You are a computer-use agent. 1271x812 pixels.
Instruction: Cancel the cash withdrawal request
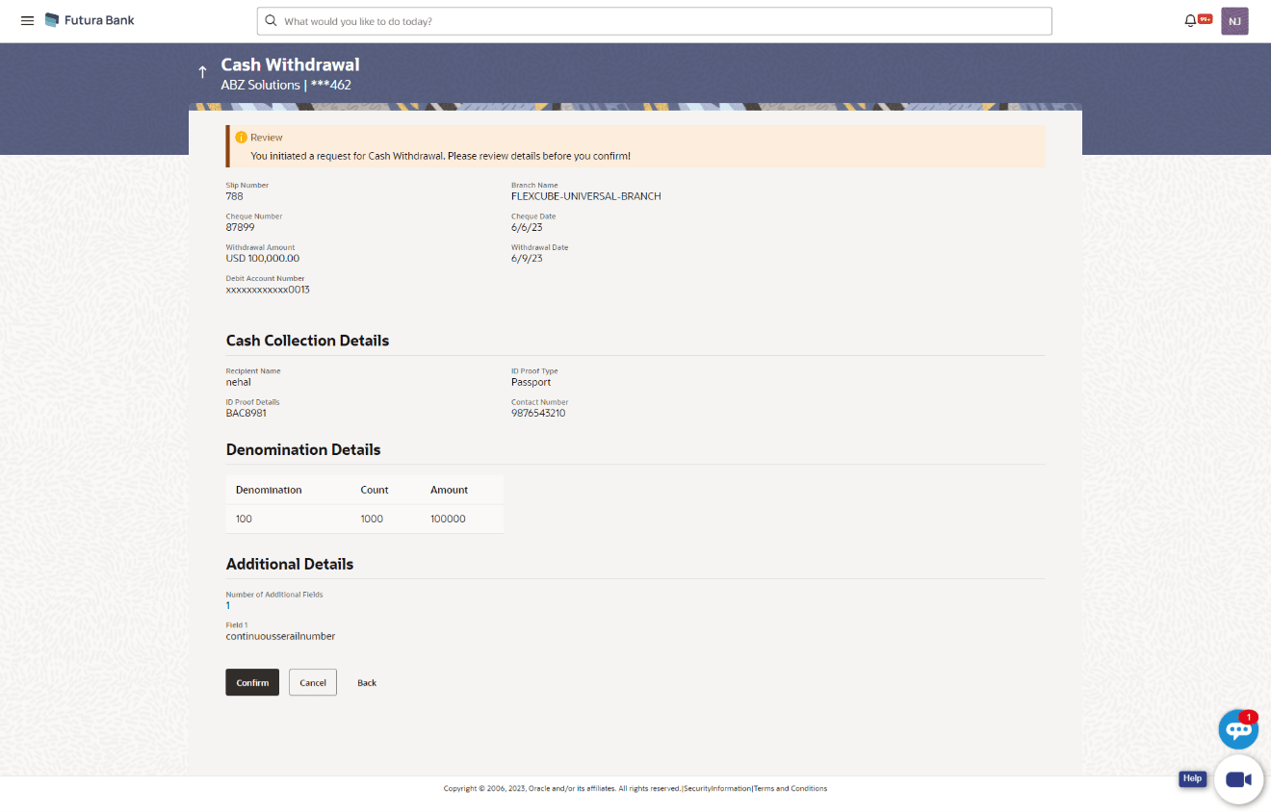[313, 682]
